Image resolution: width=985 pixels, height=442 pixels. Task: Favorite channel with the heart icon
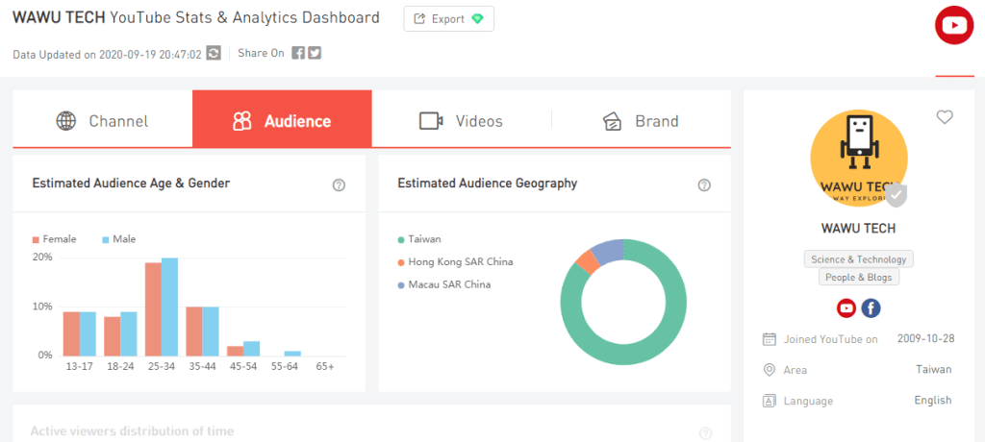945,117
